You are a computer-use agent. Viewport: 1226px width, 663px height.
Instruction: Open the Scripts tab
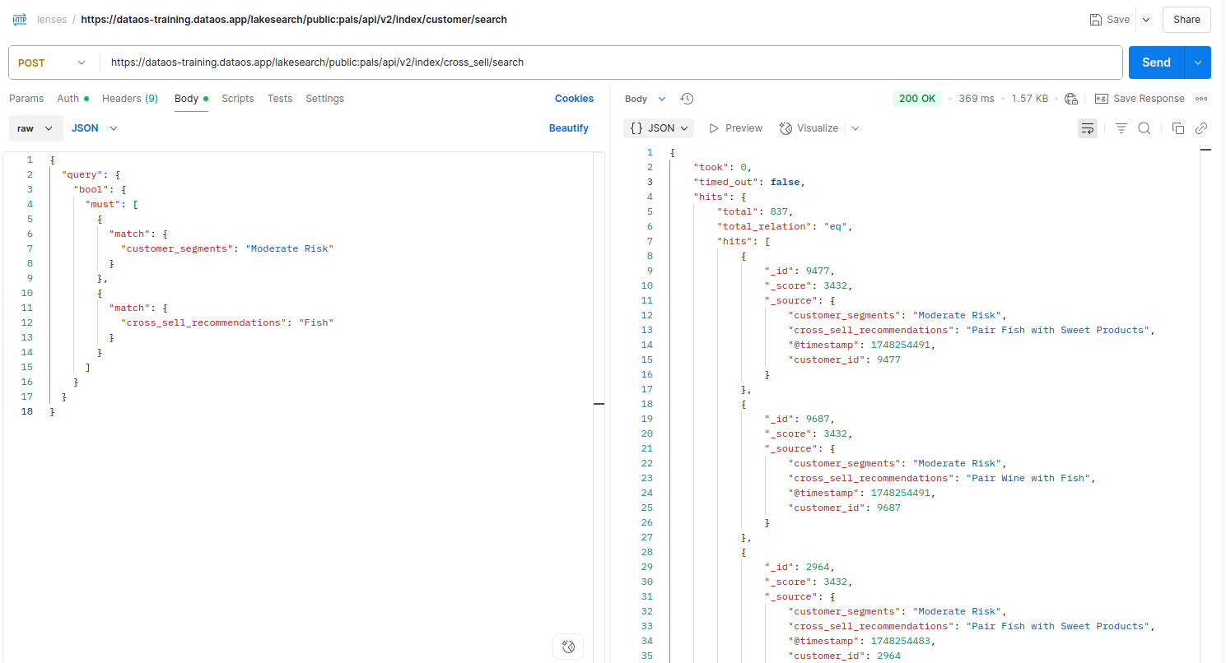[238, 99]
